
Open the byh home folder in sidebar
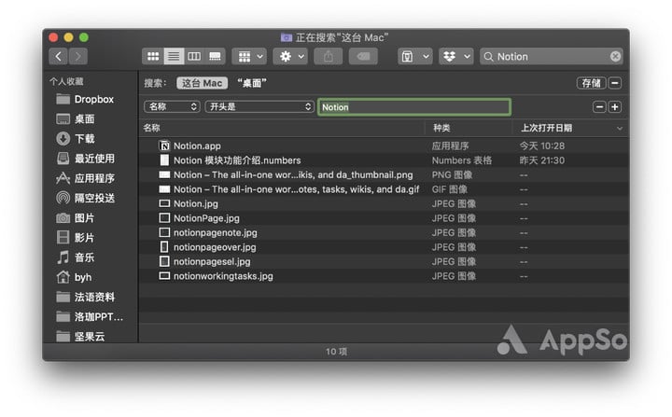click(x=74, y=277)
